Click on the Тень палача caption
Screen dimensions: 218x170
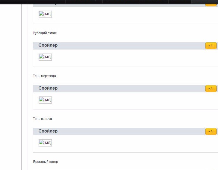[42, 119]
